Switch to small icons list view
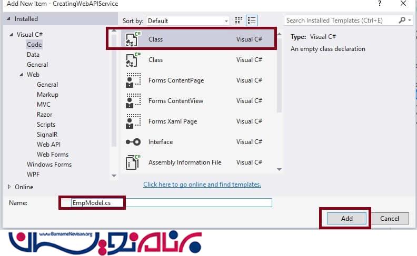This screenshot has width=417, height=256. pyautogui.click(x=252, y=21)
